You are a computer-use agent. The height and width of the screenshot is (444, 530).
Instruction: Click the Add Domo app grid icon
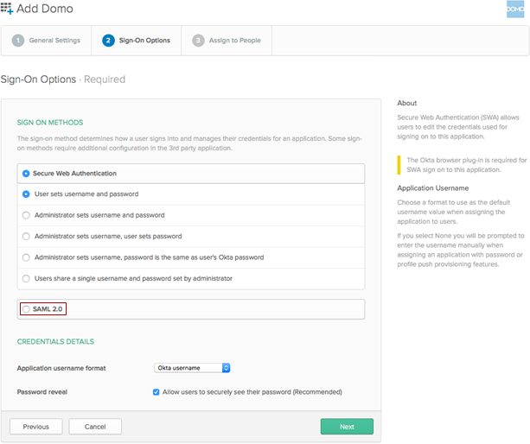pyautogui.click(x=7, y=9)
